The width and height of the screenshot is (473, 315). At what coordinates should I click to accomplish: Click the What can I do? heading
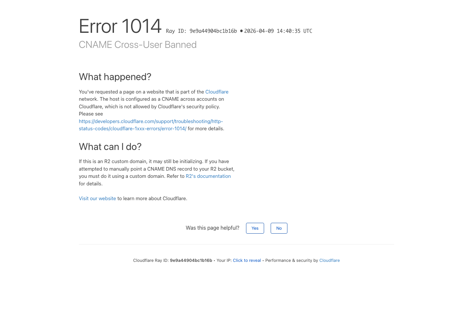coord(110,147)
